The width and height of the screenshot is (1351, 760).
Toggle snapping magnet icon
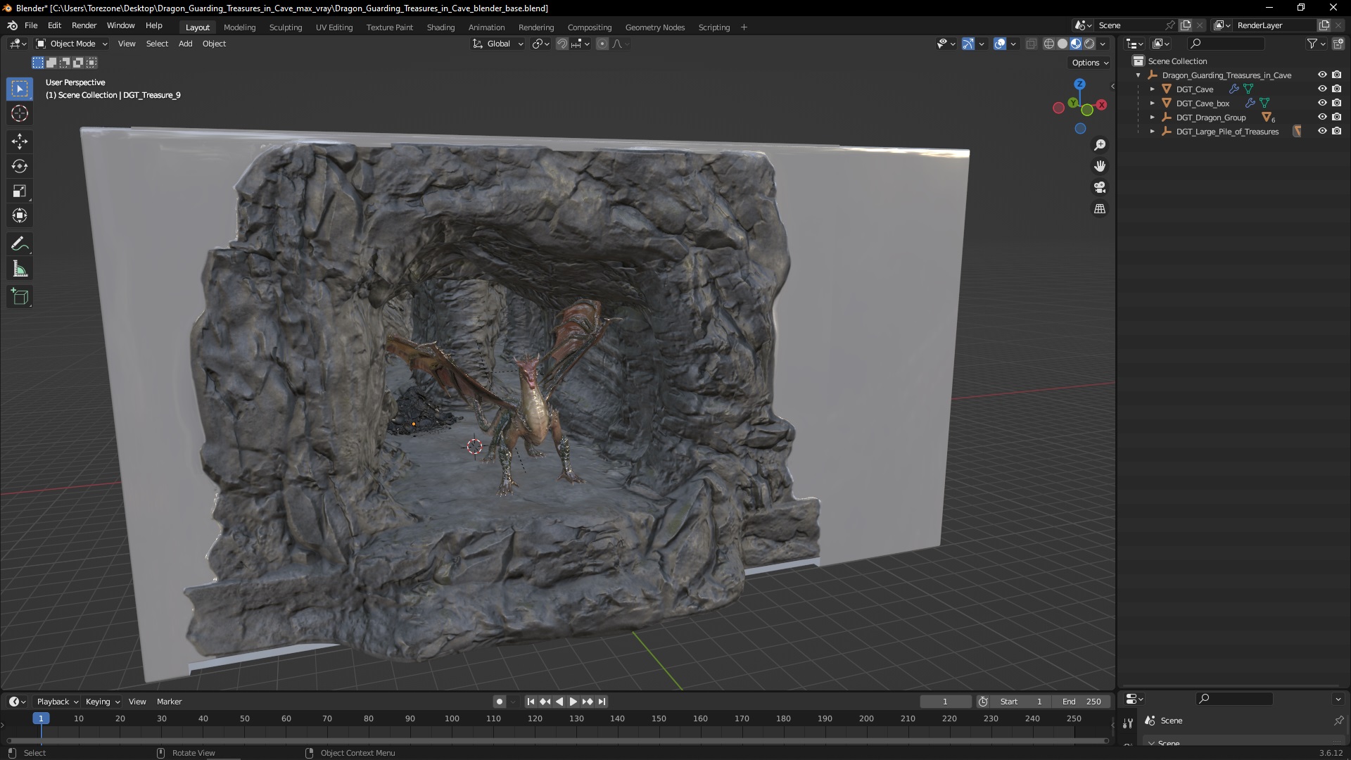[x=562, y=44]
